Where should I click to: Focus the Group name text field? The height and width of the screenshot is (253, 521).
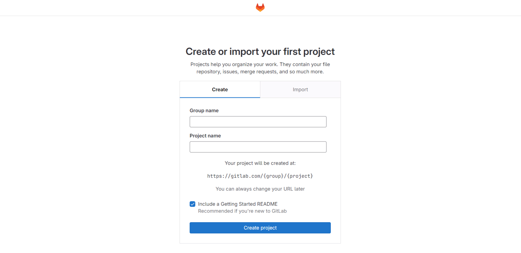[x=258, y=122]
